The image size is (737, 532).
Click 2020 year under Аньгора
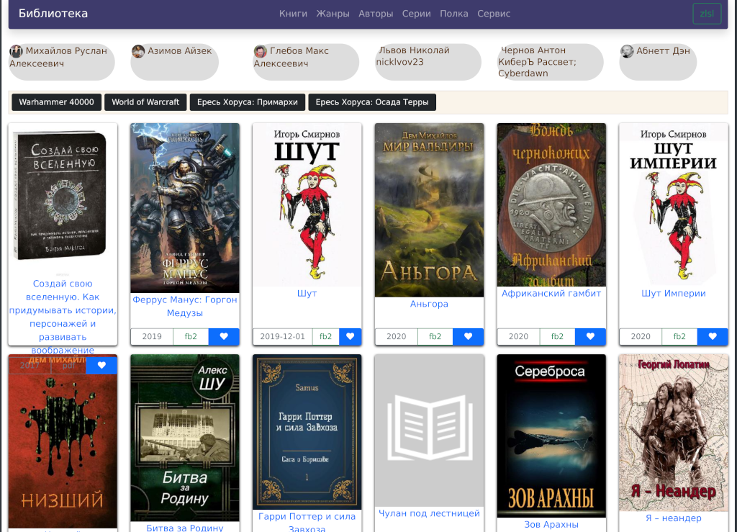[x=397, y=336]
